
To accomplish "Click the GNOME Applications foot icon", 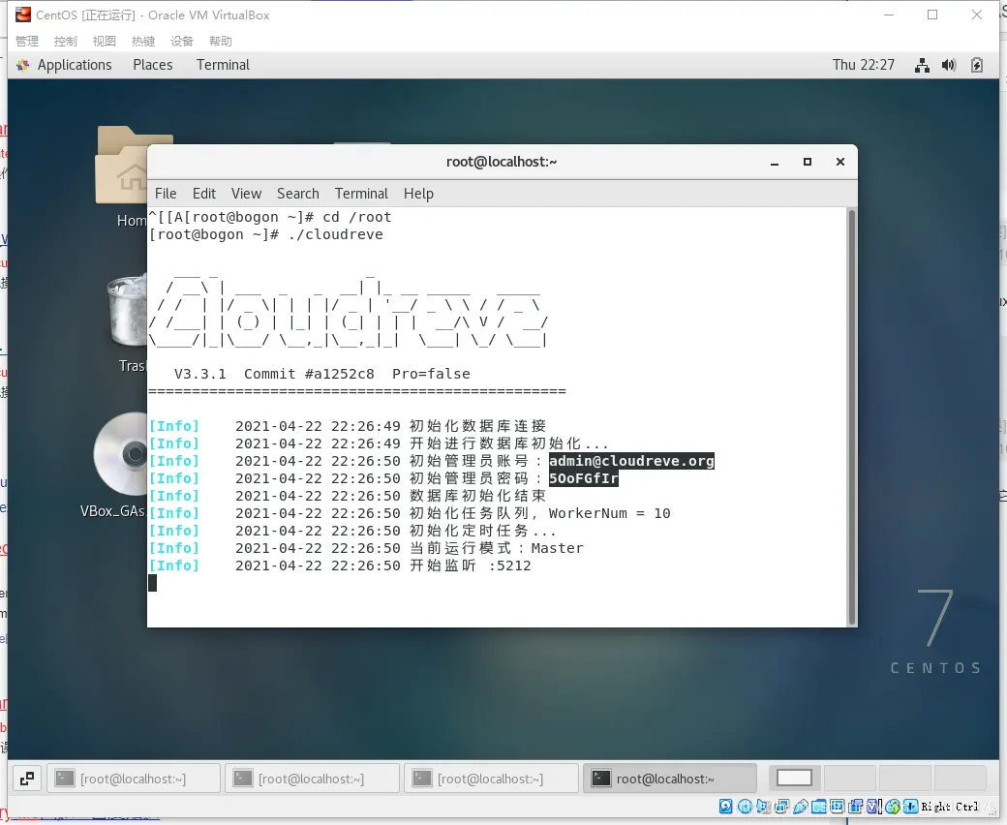I will 23,65.
